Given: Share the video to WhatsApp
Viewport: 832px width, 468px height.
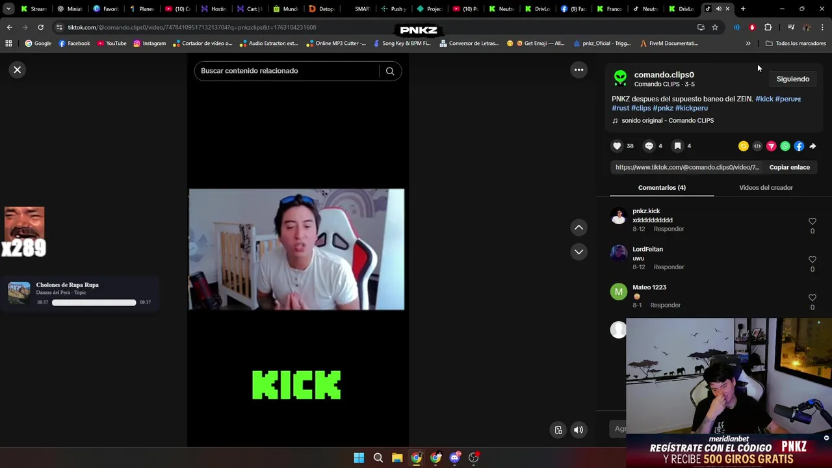Looking at the screenshot, I should [x=785, y=146].
